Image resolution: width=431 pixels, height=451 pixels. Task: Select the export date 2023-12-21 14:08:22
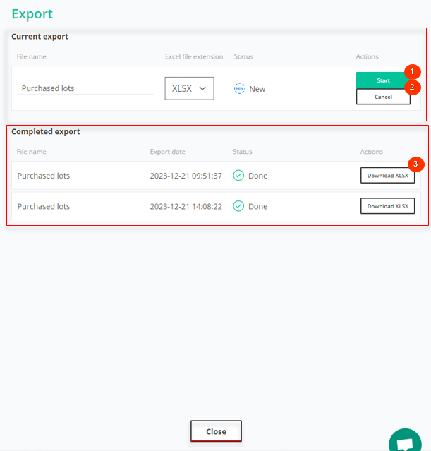coord(186,206)
